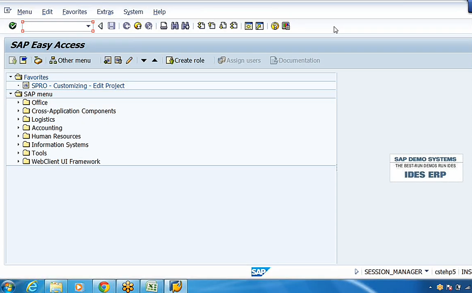This screenshot has width=472, height=293.
Task: Move favorite up with up arrow
Action: [155, 60]
